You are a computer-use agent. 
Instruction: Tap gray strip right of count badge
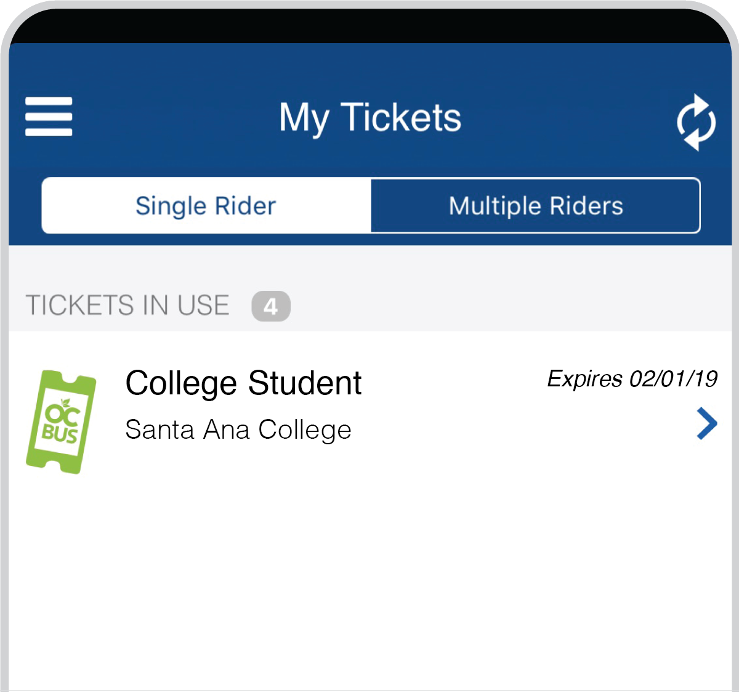pyautogui.click(x=511, y=306)
